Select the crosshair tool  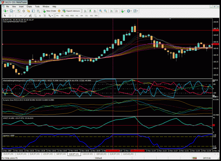10,16
